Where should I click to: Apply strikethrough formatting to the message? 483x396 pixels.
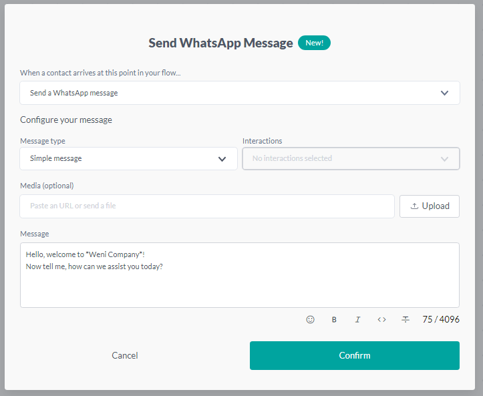[x=406, y=320]
